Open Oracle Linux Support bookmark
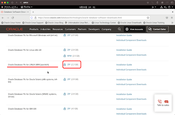175x115 pixels. pos(33,23)
